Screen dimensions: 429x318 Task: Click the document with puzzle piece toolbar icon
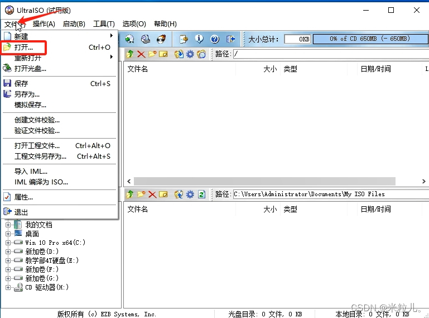(184, 39)
